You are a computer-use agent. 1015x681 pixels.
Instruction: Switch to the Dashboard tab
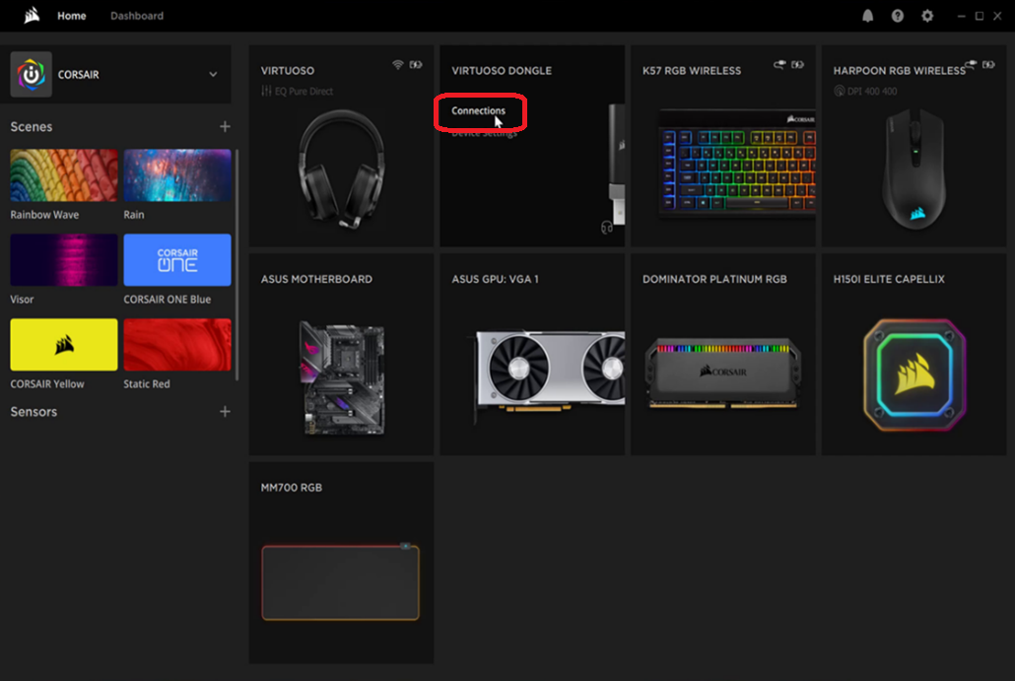[137, 16]
